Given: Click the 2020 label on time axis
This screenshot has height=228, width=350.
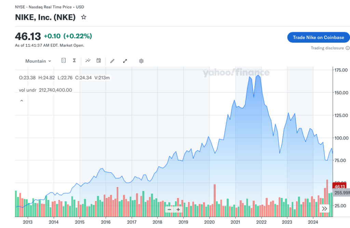Looking at the screenshot, I should pyautogui.click(x=209, y=222).
